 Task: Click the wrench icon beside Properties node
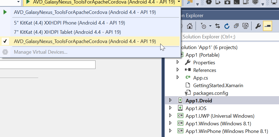[188, 62]
